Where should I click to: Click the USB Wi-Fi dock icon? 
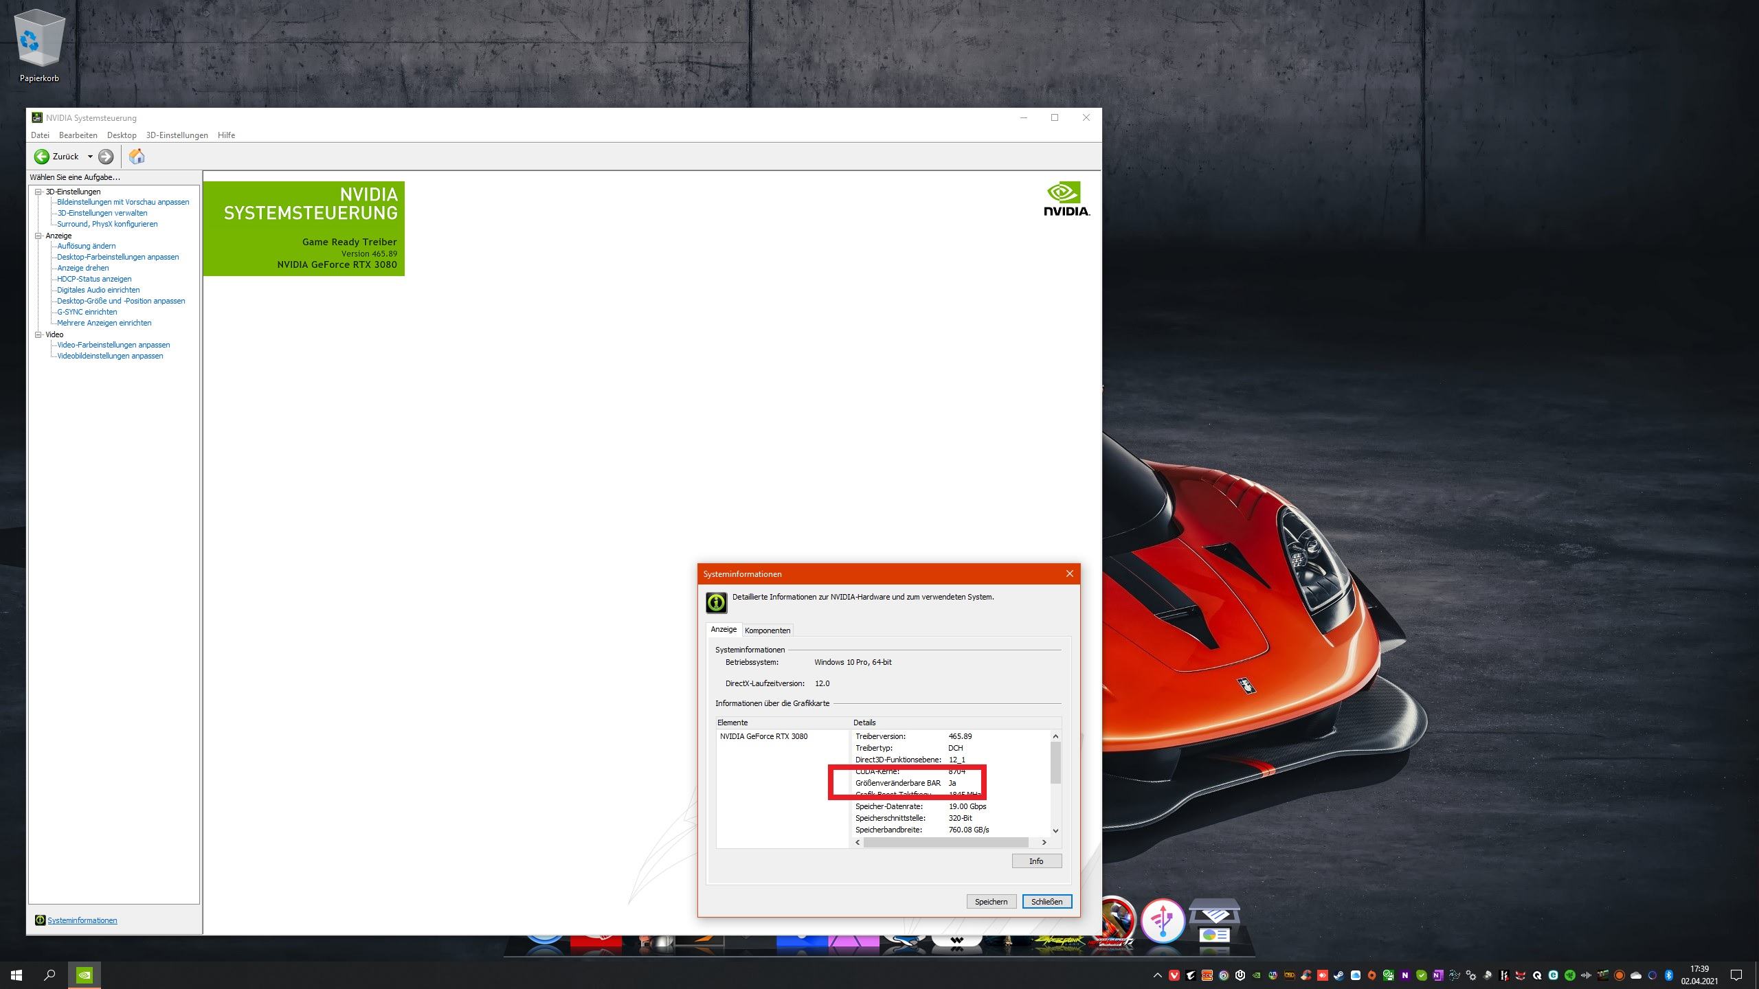[1163, 920]
